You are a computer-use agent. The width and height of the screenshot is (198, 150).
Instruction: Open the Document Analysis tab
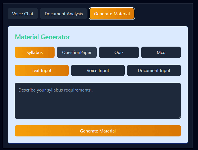point(64,14)
